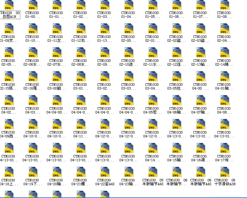This screenshot has height=198, width=247.
Task: Click the file name 'CTN1030 00 总图A1H'
Action: tap(10, 15)
